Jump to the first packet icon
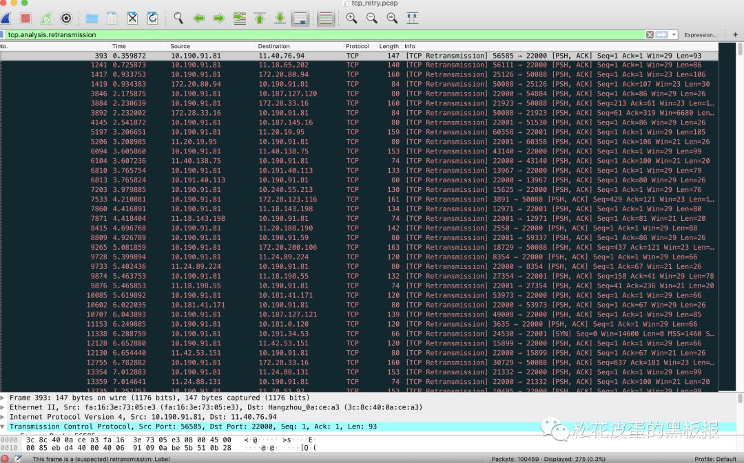Image resolution: width=744 pixels, height=463 pixels. [x=260, y=19]
